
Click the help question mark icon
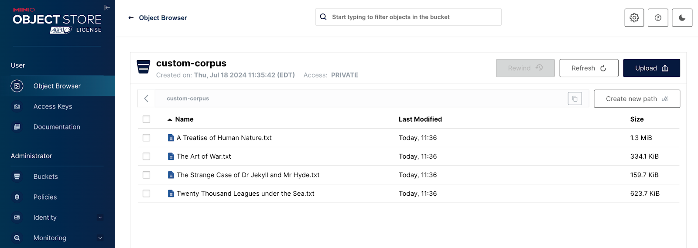tap(658, 18)
